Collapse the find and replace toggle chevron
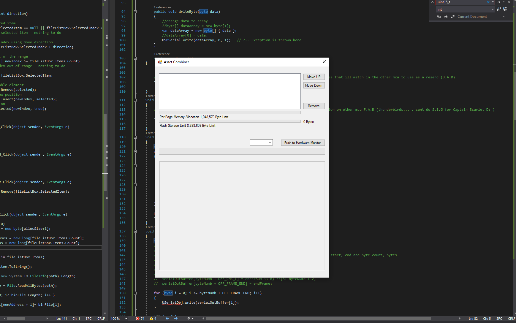 (432, 2)
